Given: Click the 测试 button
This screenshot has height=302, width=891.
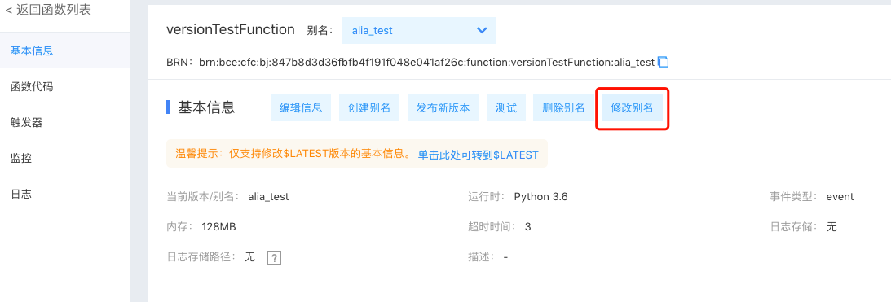Looking at the screenshot, I should pyautogui.click(x=505, y=107).
